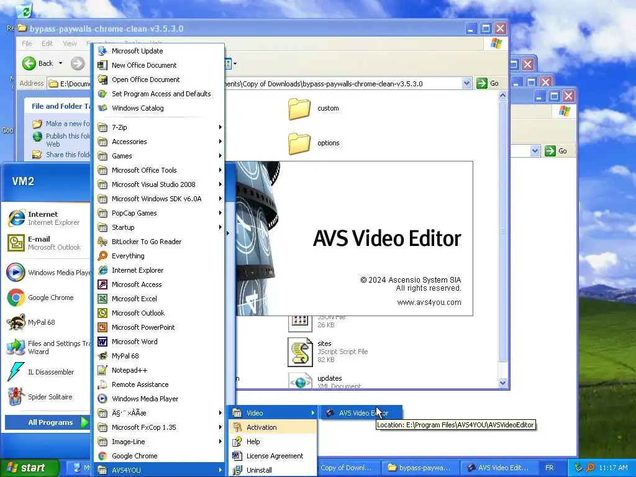This screenshot has height=477, width=636.
Task: Click the All Programs button
Action: point(47,422)
